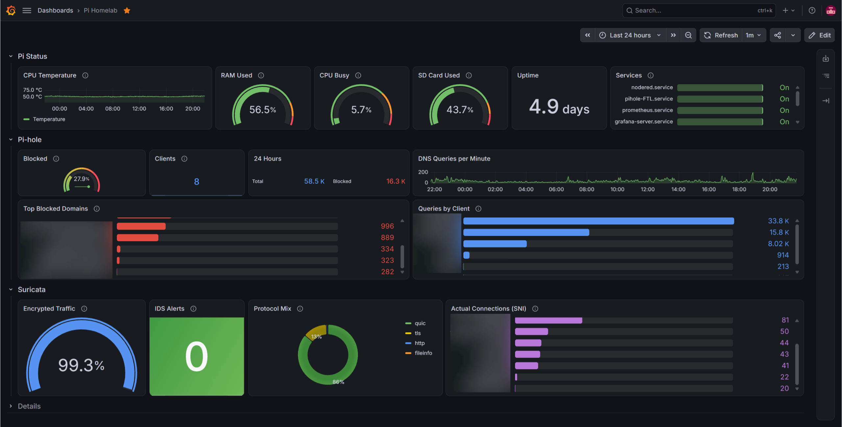Collapse the Pi-hole row

click(11, 139)
